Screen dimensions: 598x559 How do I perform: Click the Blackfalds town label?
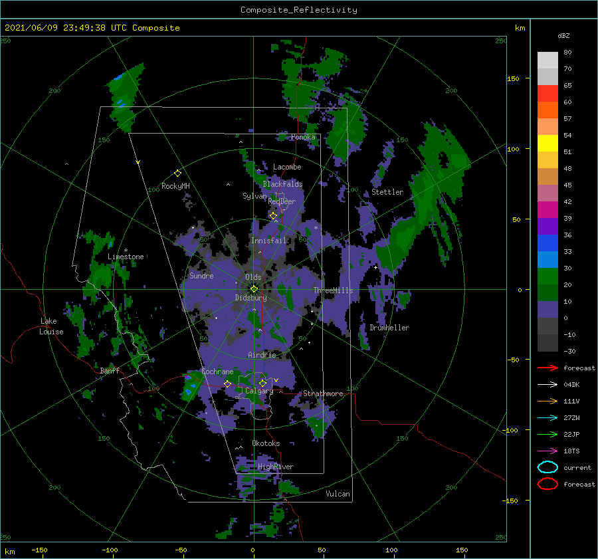click(282, 184)
